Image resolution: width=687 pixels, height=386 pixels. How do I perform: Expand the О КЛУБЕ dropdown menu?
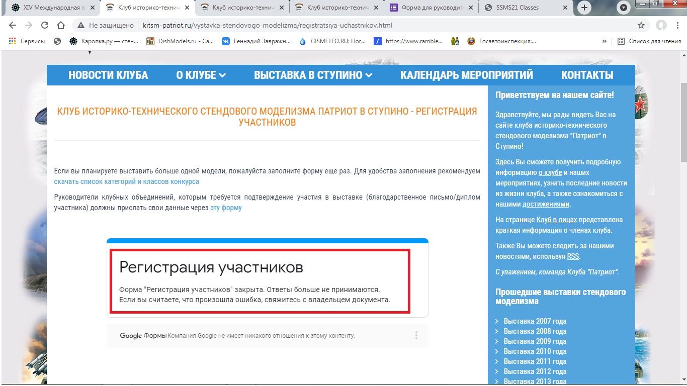click(x=201, y=75)
